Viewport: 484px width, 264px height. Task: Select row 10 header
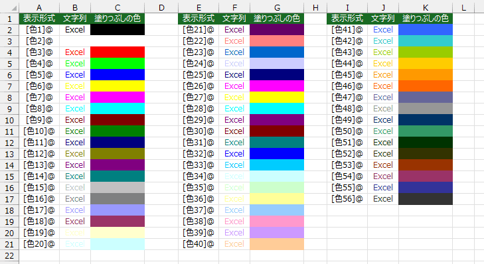pos(9,120)
